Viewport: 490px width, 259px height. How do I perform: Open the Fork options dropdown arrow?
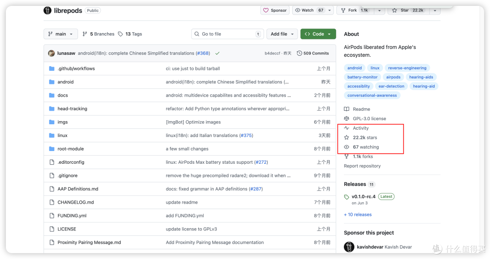click(379, 10)
